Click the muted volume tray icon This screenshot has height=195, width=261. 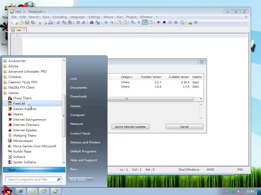tap(239, 191)
